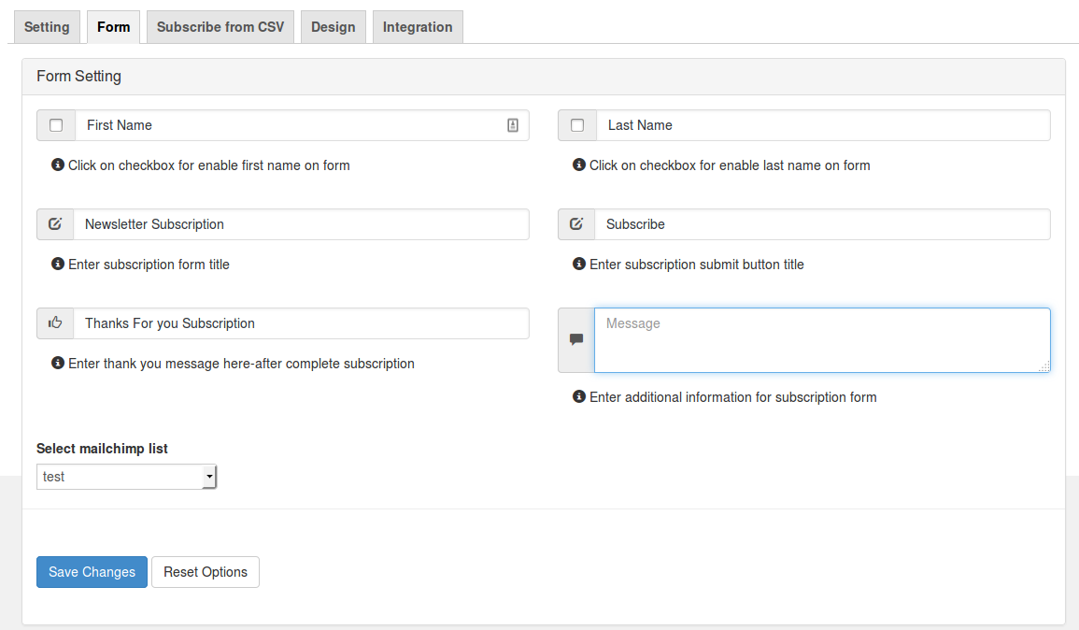
Task: Open the Subscribe from CSV tab
Action: 220,27
